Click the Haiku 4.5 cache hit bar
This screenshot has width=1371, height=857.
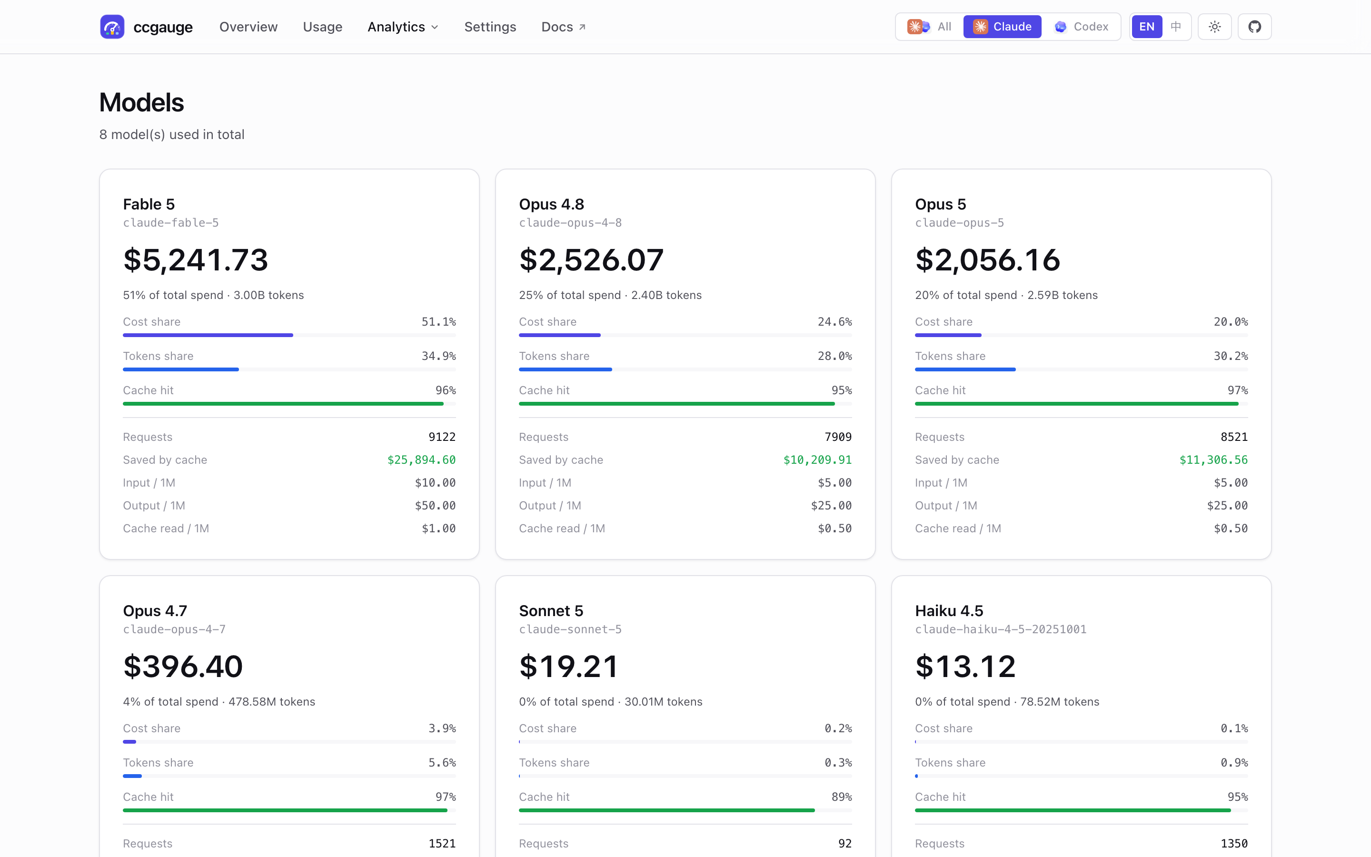(1082, 810)
